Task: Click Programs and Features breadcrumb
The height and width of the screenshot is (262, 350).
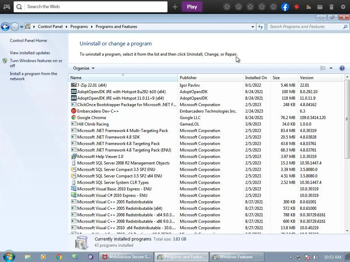Action: coord(116,27)
